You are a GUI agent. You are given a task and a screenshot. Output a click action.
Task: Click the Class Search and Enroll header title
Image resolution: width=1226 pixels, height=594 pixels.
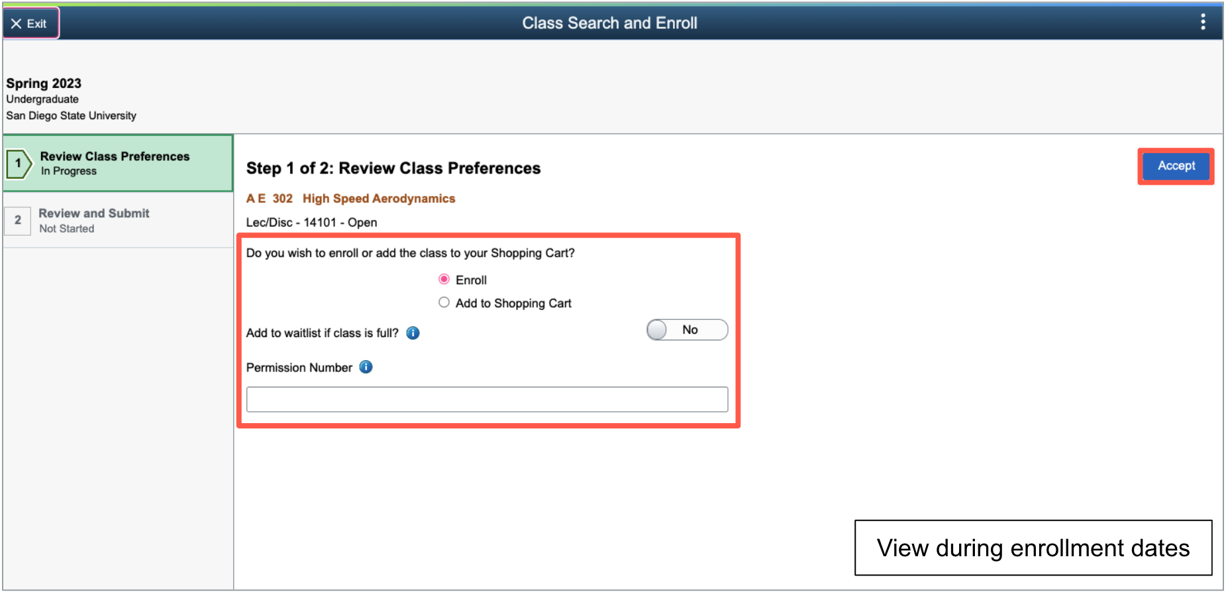[x=609, y=23]
